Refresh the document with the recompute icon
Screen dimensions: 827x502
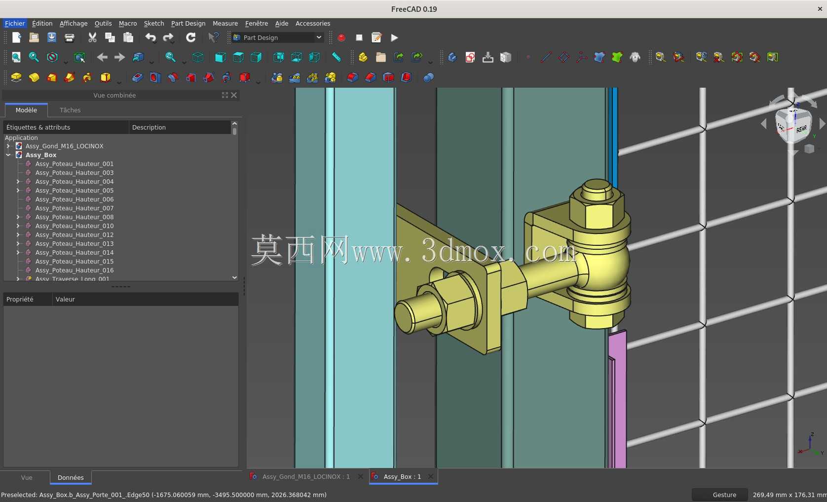point(191,37)
